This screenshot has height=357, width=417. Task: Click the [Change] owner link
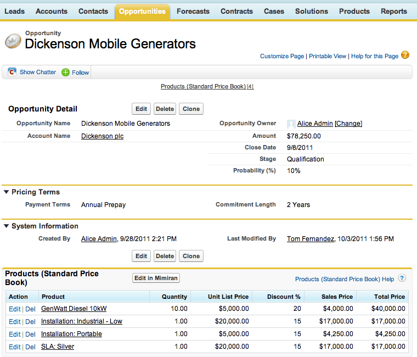tap(348, 124)
